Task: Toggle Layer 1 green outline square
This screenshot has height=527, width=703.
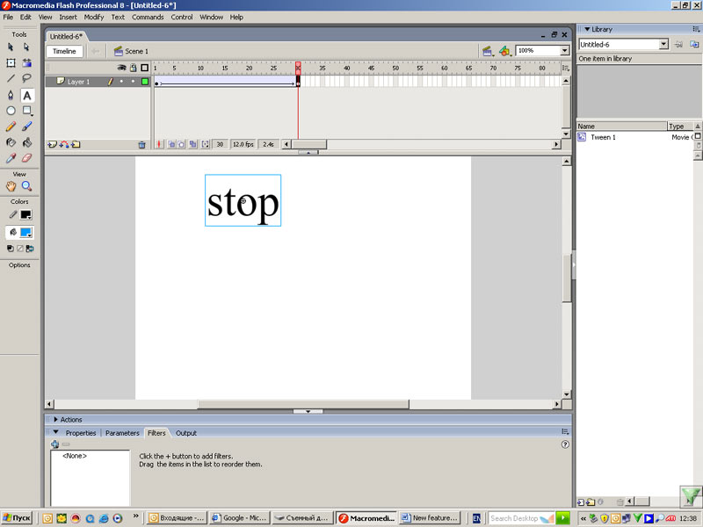Action: [x=145, y=82]
